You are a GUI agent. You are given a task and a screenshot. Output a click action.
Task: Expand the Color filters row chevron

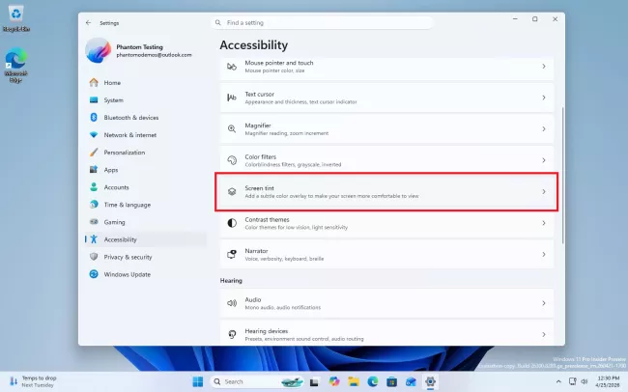point(543,160)
